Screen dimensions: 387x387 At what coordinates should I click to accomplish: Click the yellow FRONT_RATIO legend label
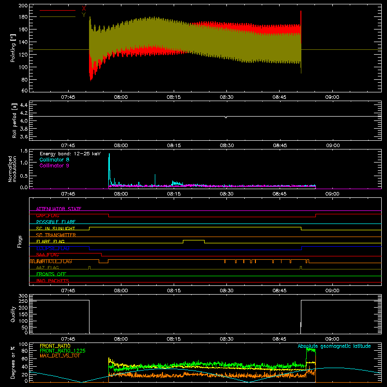pyautogui.click(x=55, y=346)
